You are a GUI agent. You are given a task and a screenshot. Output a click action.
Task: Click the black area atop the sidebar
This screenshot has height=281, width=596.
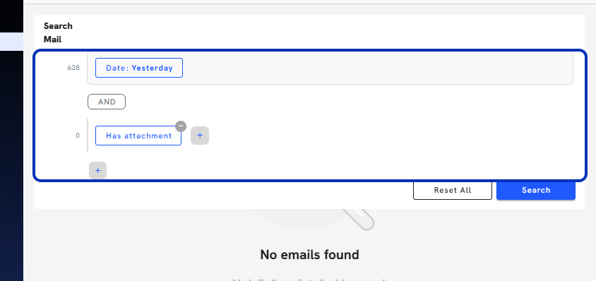click(11, 16)
